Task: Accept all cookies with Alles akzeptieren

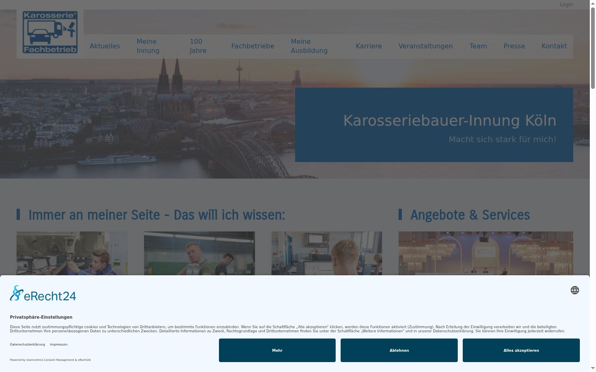Action: (521, 350)
